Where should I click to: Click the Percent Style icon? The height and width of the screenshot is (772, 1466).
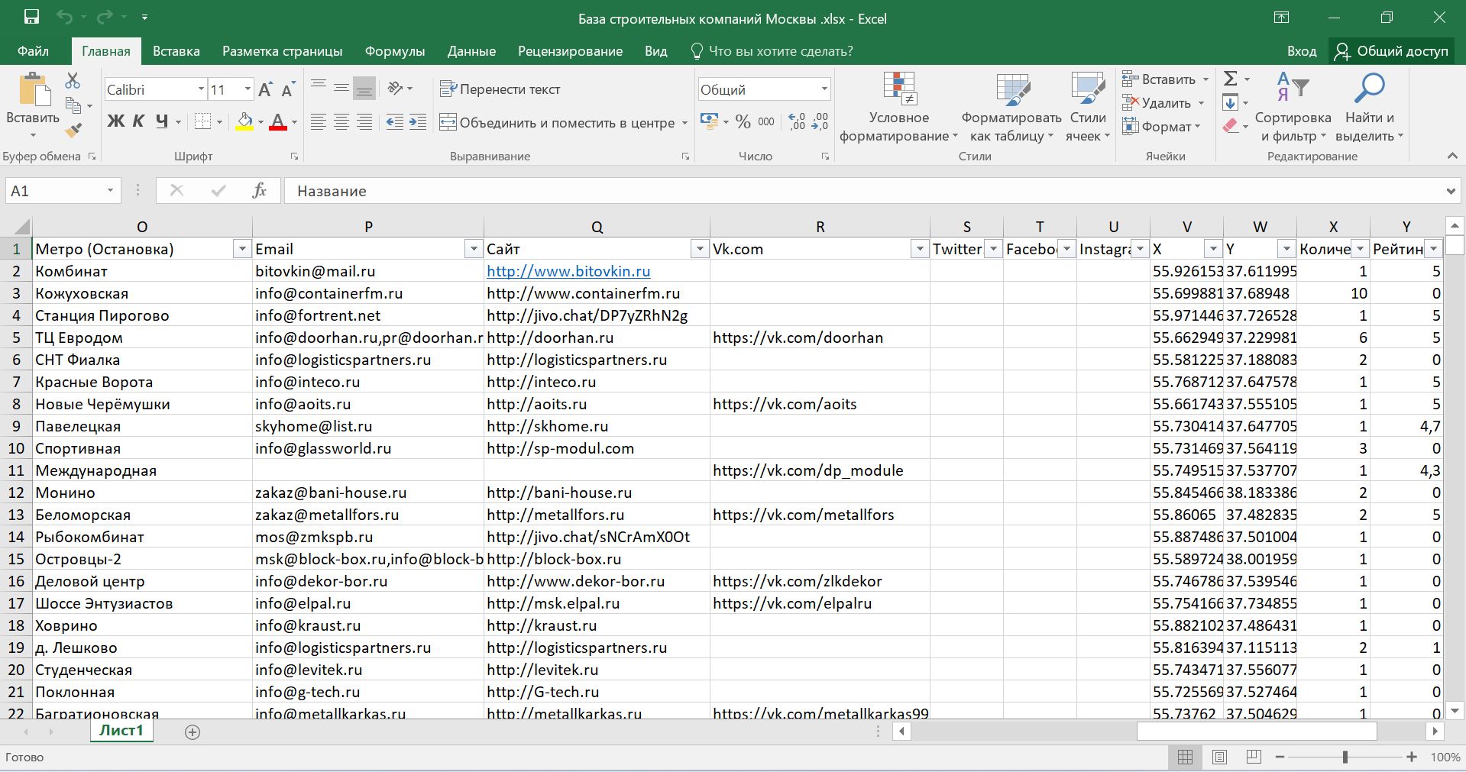click(x=743, y=122)
